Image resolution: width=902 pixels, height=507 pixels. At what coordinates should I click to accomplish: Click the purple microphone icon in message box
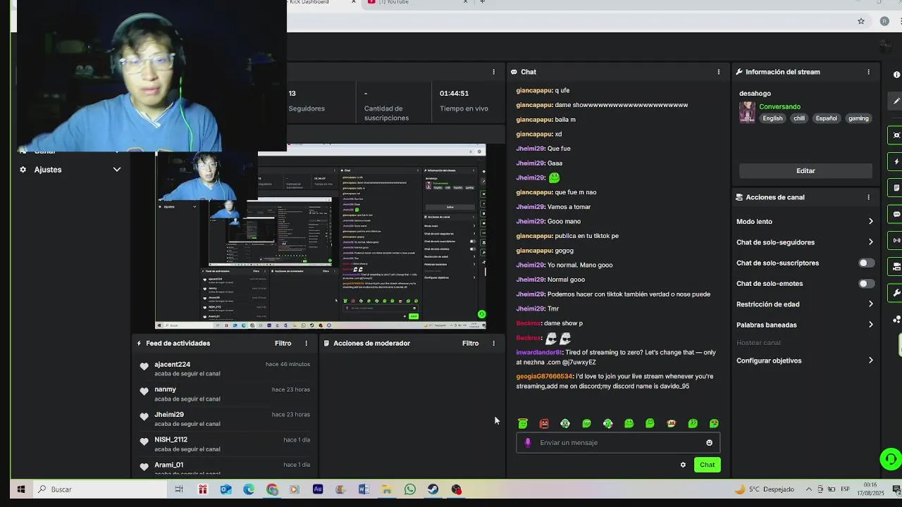pyautogui.click(x=528, y=443)
